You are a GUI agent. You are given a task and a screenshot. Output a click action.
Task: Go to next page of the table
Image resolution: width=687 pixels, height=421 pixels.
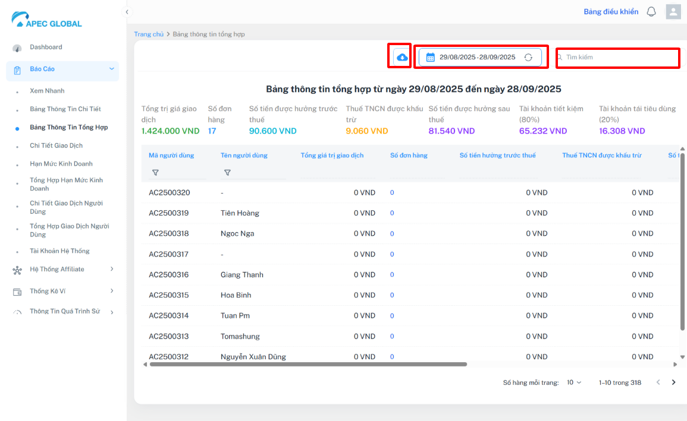(673, 382)
